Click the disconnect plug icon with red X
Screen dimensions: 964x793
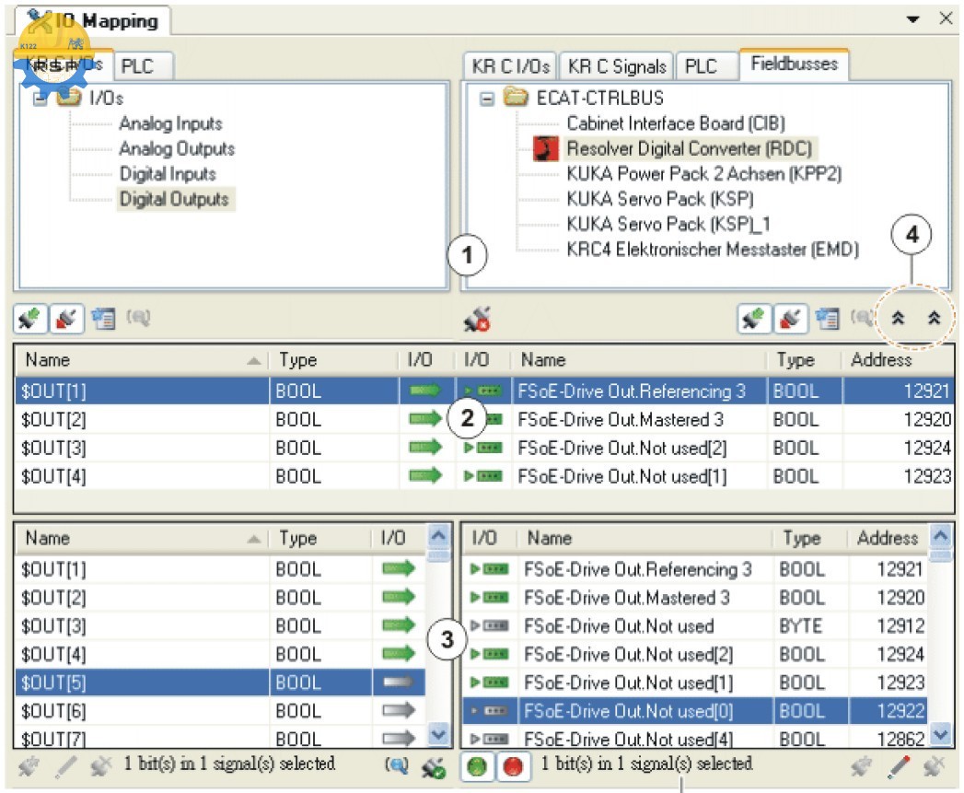coord(477,320)
